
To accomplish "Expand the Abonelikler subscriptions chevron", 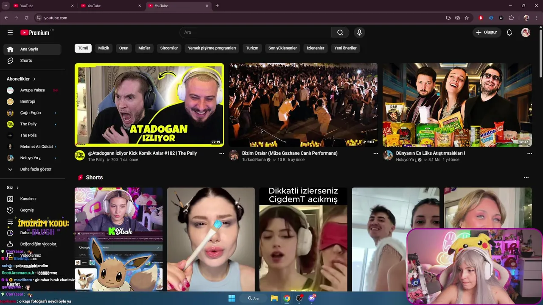I will 34,79.
